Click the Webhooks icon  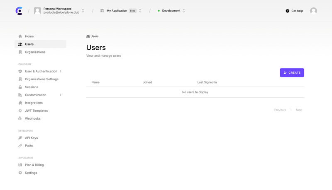click(x=20, y=118)
